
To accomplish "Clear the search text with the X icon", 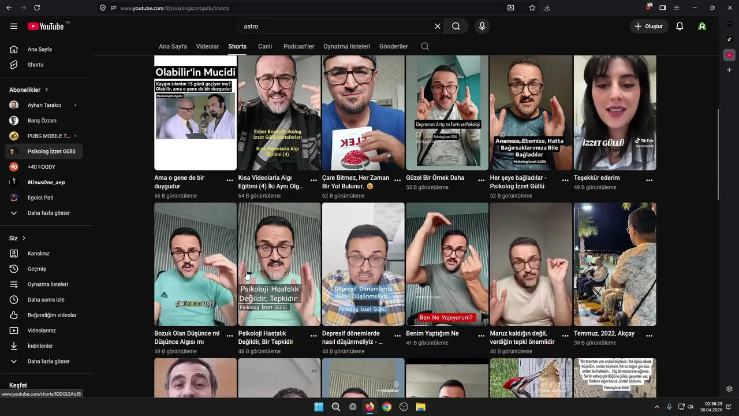I will point(438,26).
